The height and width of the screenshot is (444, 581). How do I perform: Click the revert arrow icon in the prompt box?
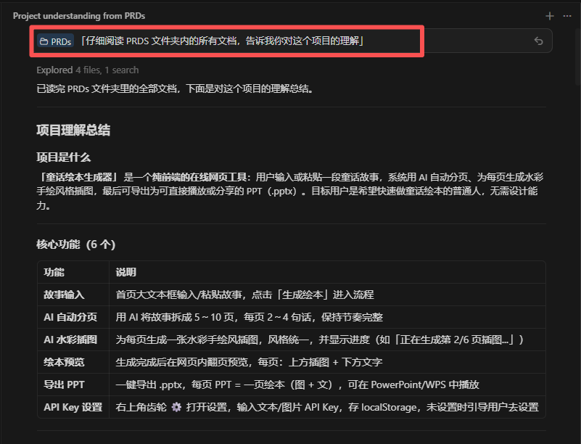538,41
